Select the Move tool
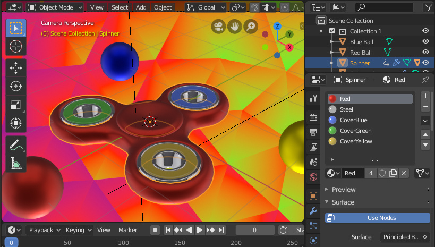 [x=16, y=67]
